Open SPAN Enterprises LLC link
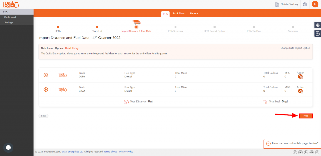Viewport: 321px width, 156px height. 72,152
